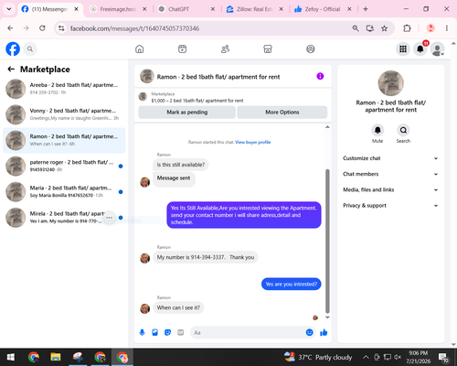Open conversation info purple icon
457x366 pixels.
pyautogui.click(x=320, y=76)
